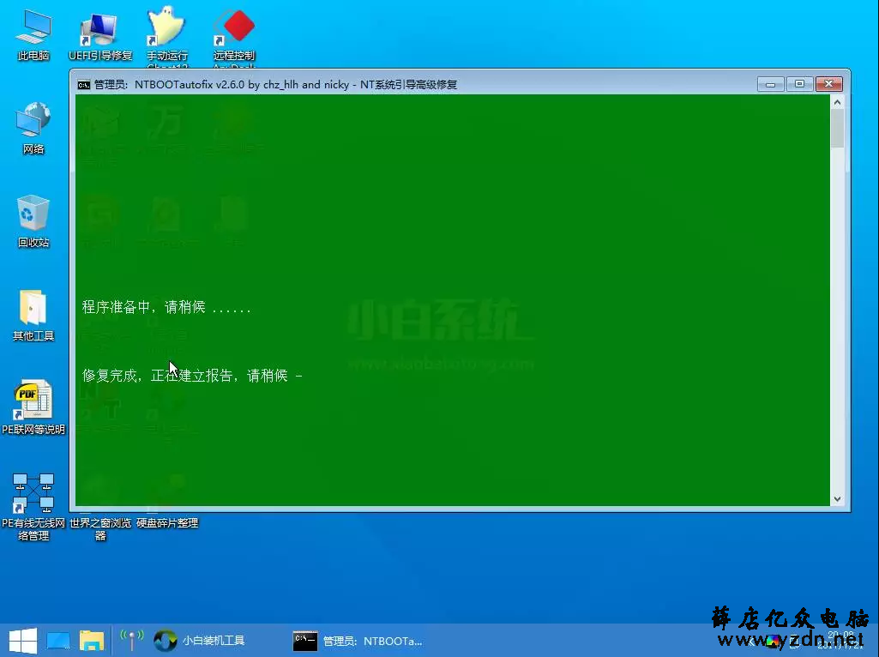The width and height of the screenshot is (879, 657).
Task: Switch to 小白装机工具 taskbar item
Action: point(200,640)
